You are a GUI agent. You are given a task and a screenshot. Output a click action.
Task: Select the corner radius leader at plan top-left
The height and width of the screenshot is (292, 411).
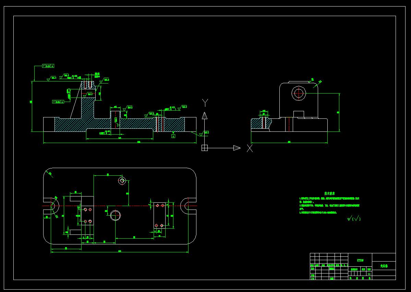pyautogui.click(x=49, y=174)
